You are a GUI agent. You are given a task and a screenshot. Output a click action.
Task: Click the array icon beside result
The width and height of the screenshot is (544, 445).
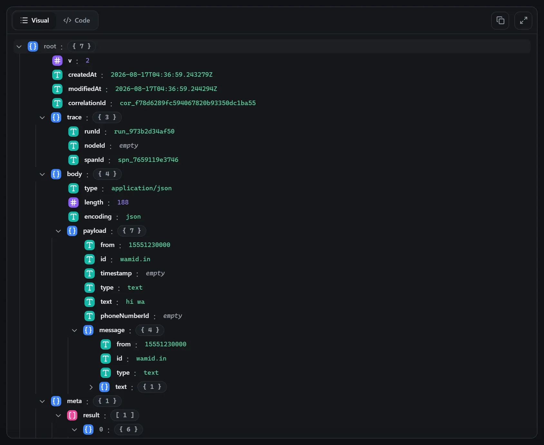[72, 415]
